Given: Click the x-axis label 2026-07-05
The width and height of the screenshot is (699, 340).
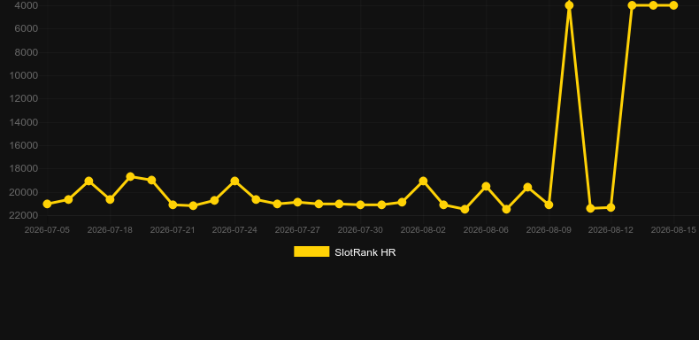Looking at the screenshot, I should 47,230.
